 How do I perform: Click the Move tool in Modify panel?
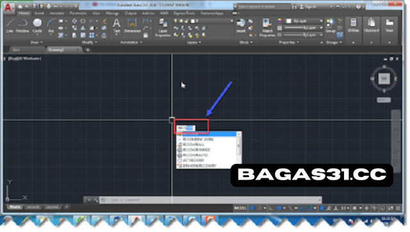pyautogui.click(x=74, y=21)
